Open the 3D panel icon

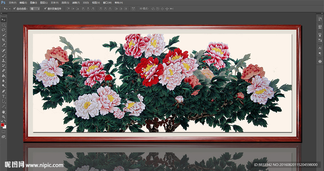click(x=320, y=61)
